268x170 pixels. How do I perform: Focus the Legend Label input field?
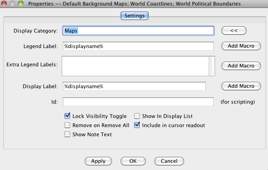pyautogui.click(x=138, y=46)
